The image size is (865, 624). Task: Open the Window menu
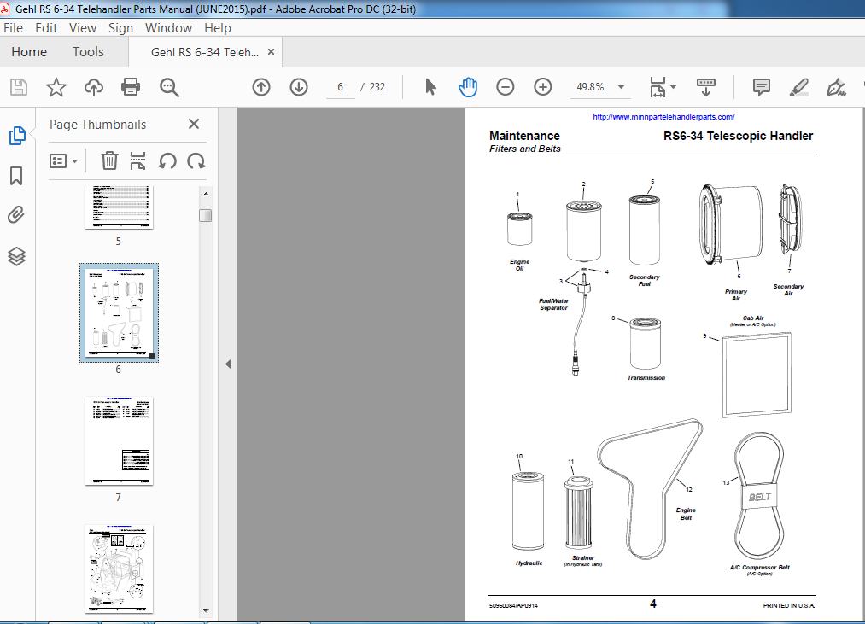168,28
